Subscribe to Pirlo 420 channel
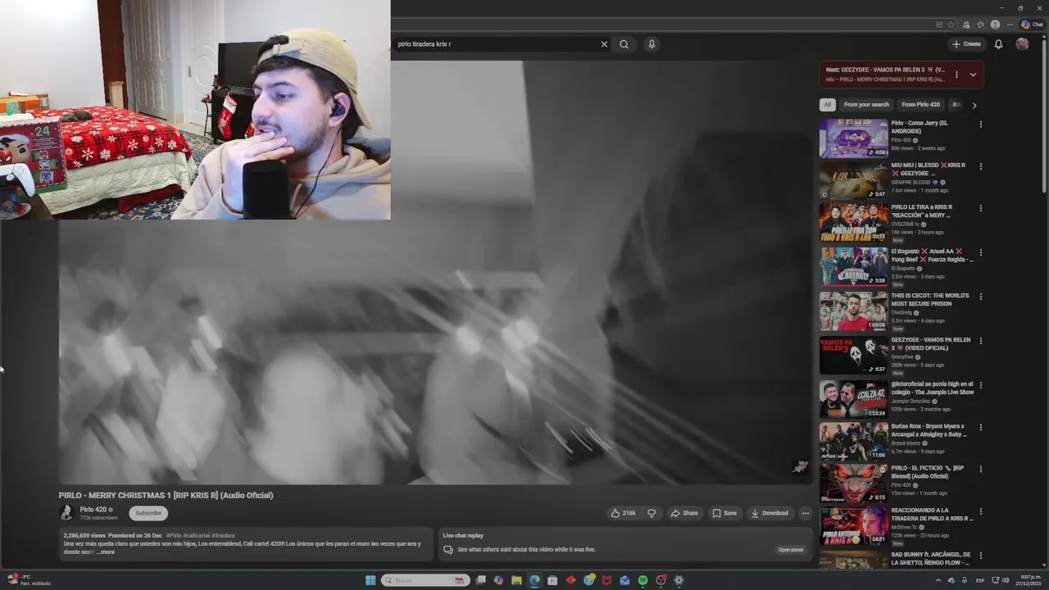The width and height of the screenshot is (1049, 590). 148,513
